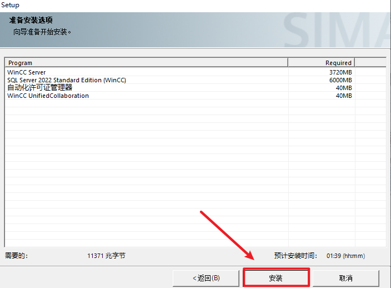Select SQL Server 2022 Standard Edition entry
This screenshot has height=288, width=391.
[x=67, y=80]
